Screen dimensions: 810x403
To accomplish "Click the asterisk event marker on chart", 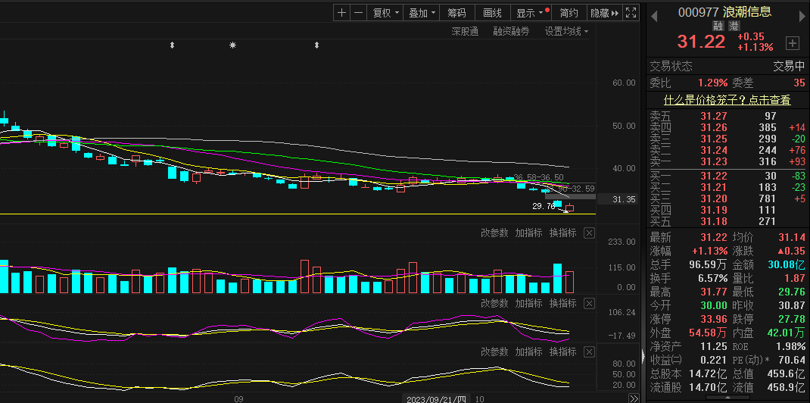I will [x=232, y=46].
